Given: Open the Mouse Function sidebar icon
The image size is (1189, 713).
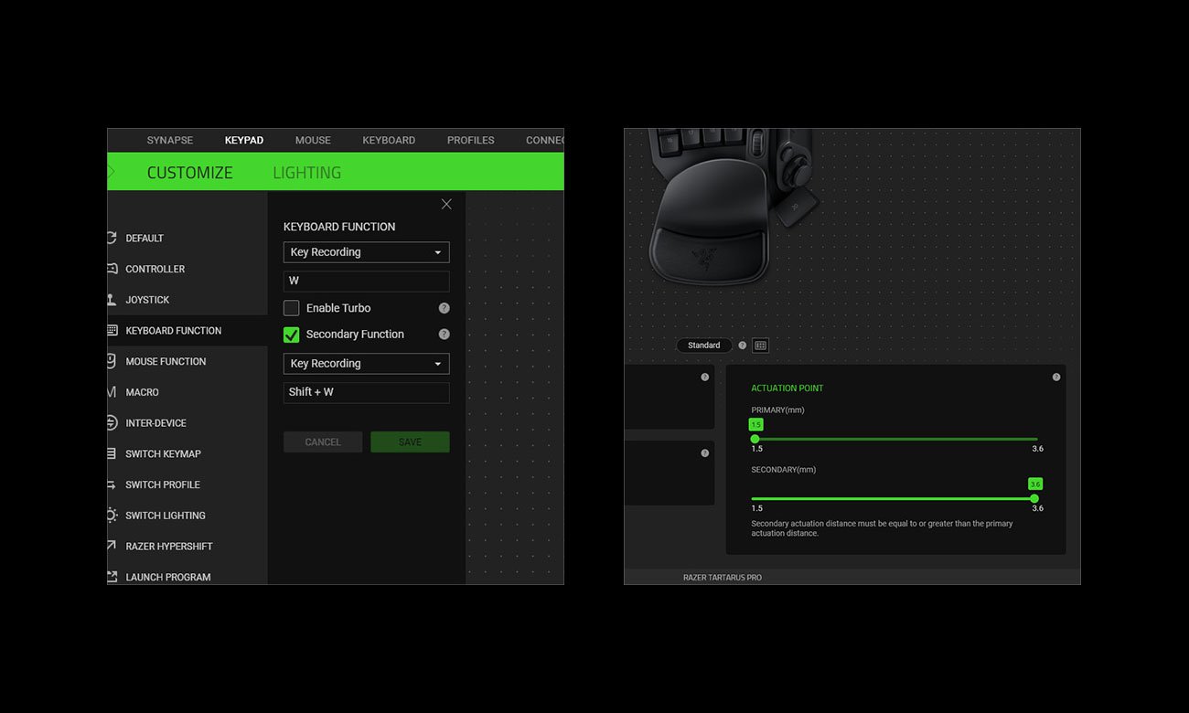Looking at the screenshot, I should coord(112,361).
